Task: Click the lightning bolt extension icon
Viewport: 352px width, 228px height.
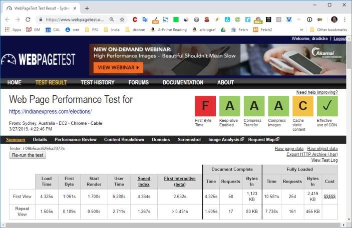Action: [217, 19]
